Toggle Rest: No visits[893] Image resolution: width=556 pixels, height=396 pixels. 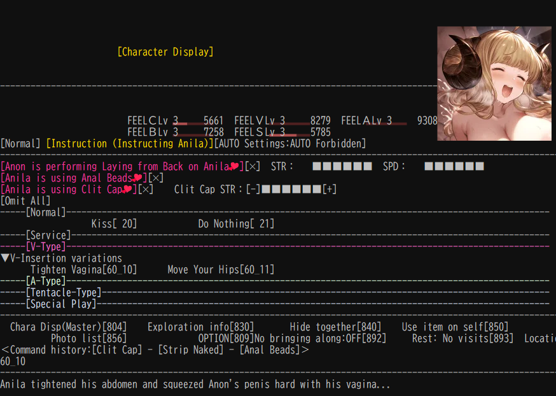[x=462, y=338]
